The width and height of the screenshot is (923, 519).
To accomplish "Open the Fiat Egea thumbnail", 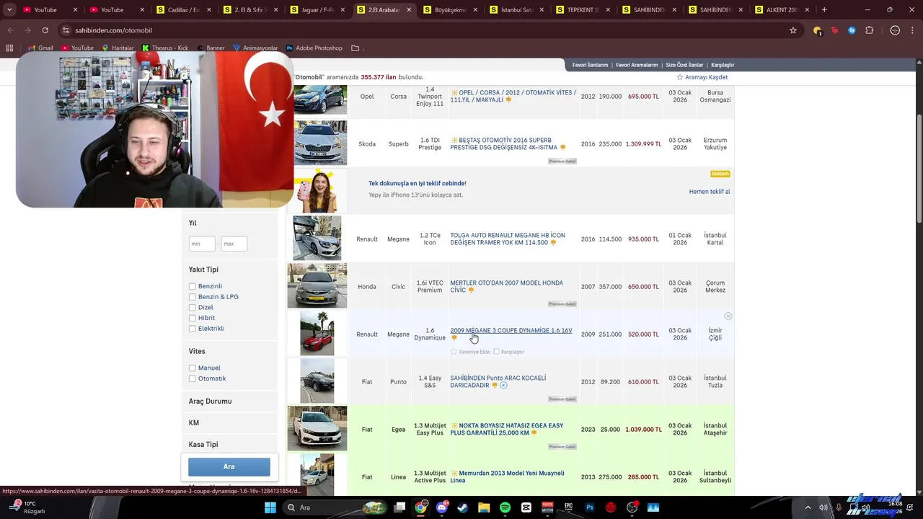I will click(x=317, y=429).
